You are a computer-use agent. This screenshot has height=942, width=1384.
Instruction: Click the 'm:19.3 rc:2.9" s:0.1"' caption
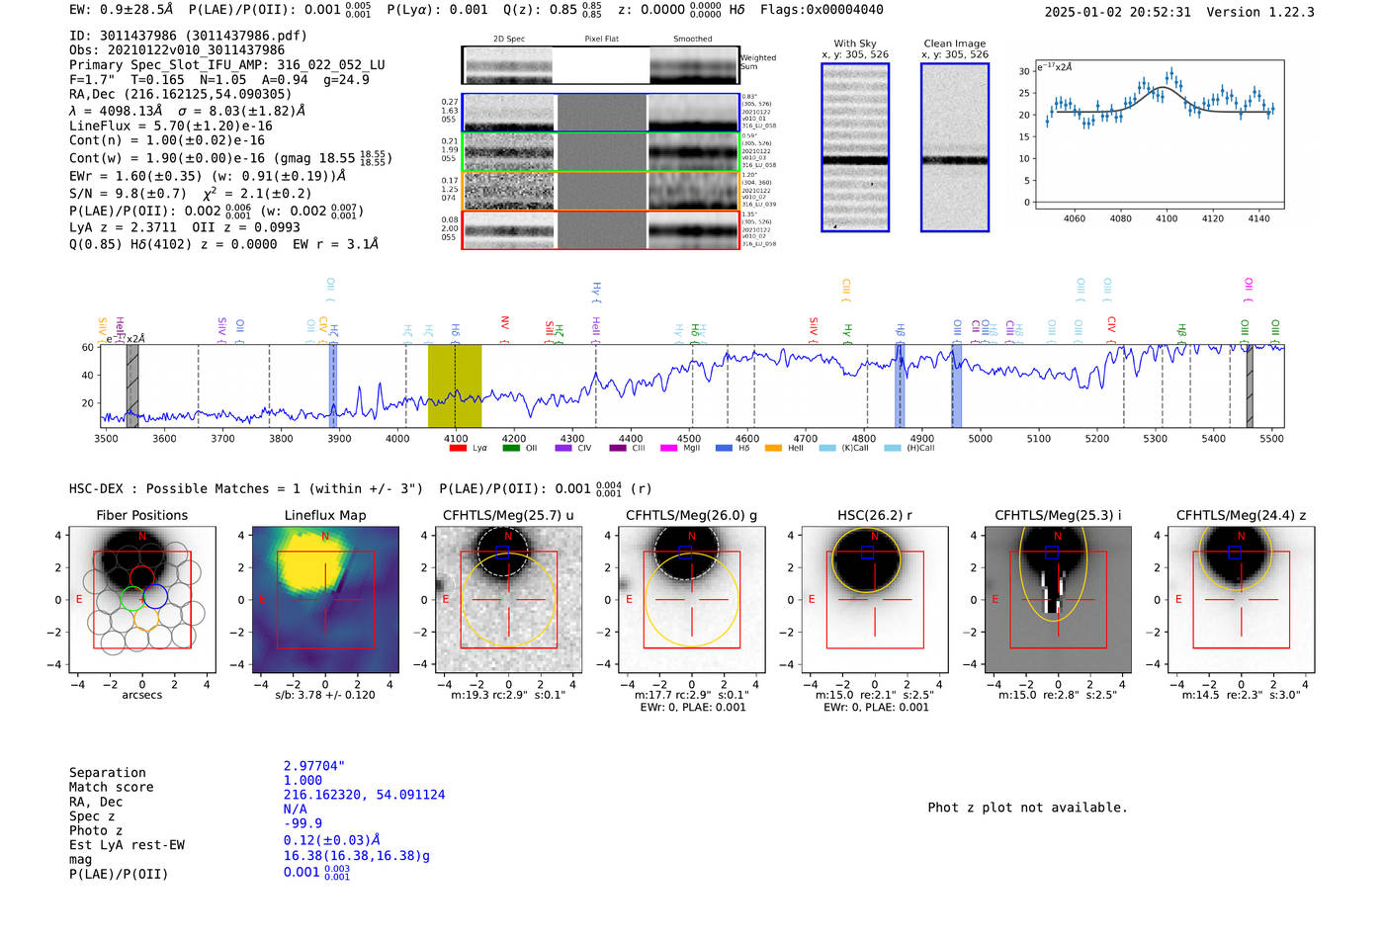[x=508, y=695]
